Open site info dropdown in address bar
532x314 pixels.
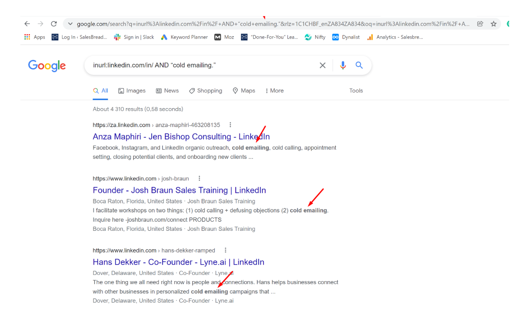[70, 24]
